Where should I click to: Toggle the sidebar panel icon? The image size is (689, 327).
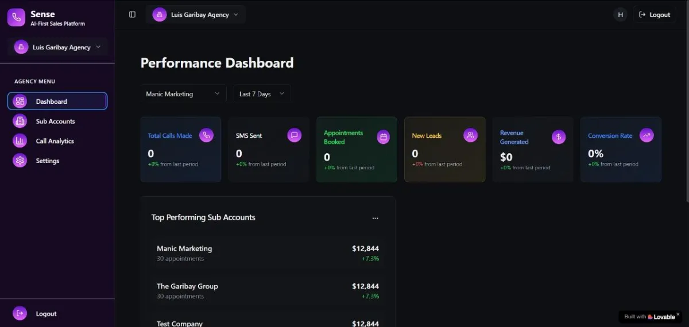pyautogui.click(x=133, y=14)
